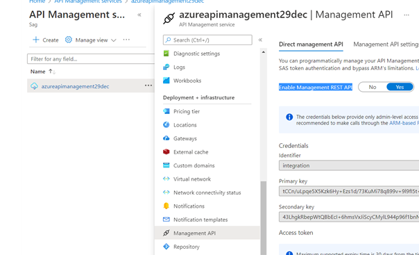This screenshot has height=255, width=419.
Task: Click azureapimanagement29dec breadcrumb link
Action: (x=168, y=1)
